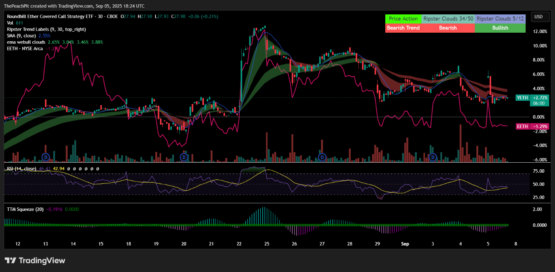Click the YETH price label on right axis
Screen dimensions: 555x272
point(522,98)
